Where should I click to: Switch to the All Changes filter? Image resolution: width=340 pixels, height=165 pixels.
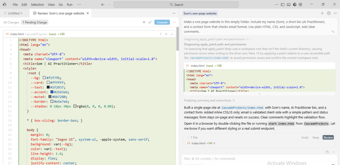[x=11, y=22]
